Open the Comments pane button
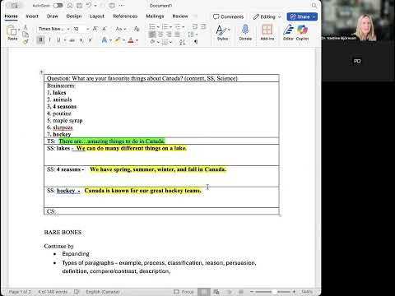 tap(228, 16)
